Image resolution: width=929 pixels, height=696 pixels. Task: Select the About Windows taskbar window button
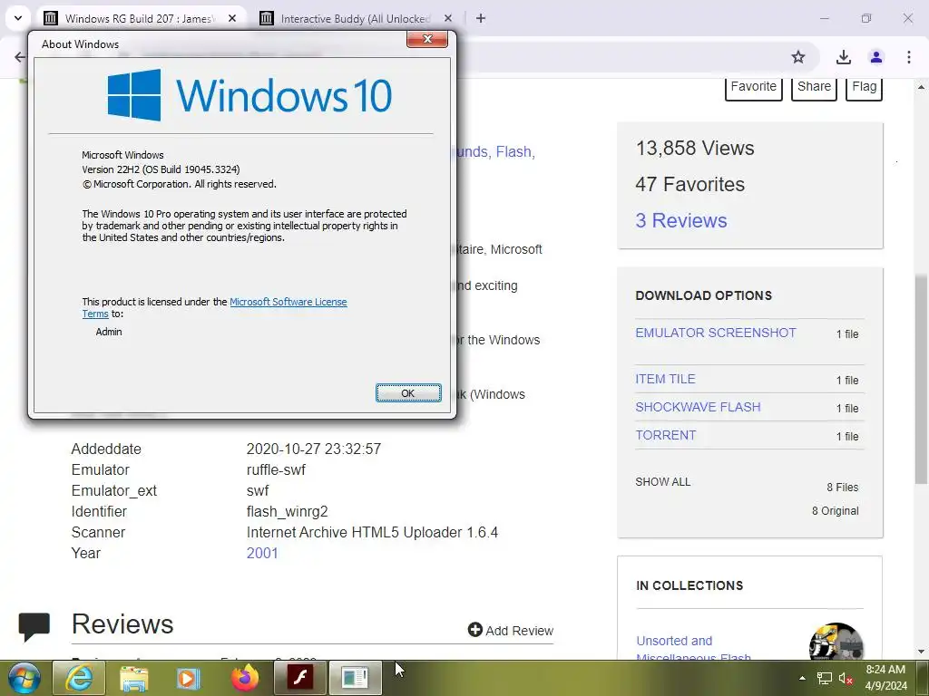point(355,678)
